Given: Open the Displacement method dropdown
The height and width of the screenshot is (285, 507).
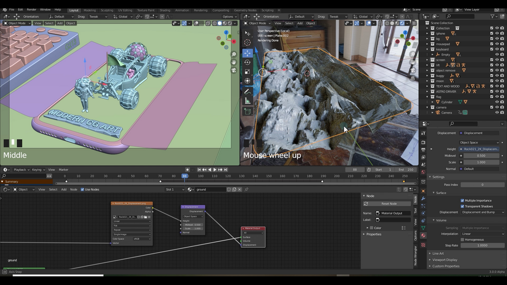Looking at the screenshot, I should [x=482, y=212].
